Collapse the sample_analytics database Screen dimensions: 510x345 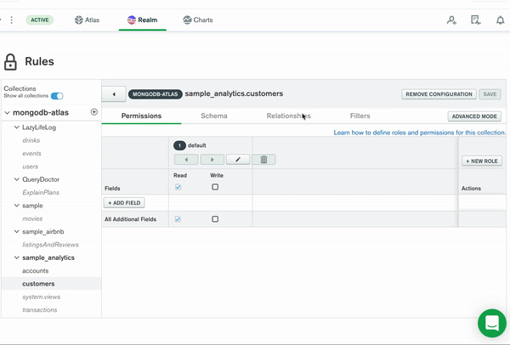17,257
